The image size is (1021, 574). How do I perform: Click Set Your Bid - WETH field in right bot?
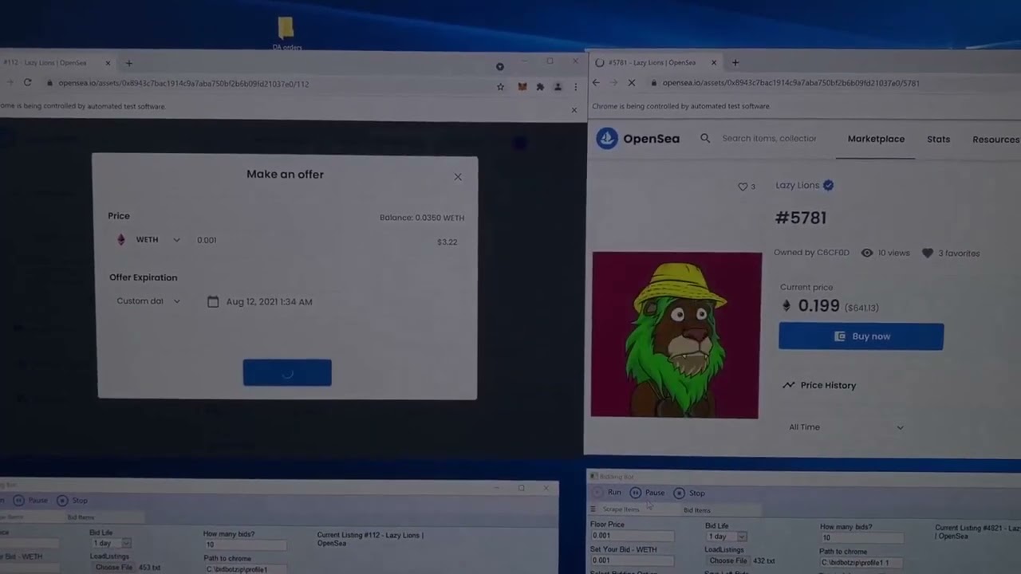point(632,560)
